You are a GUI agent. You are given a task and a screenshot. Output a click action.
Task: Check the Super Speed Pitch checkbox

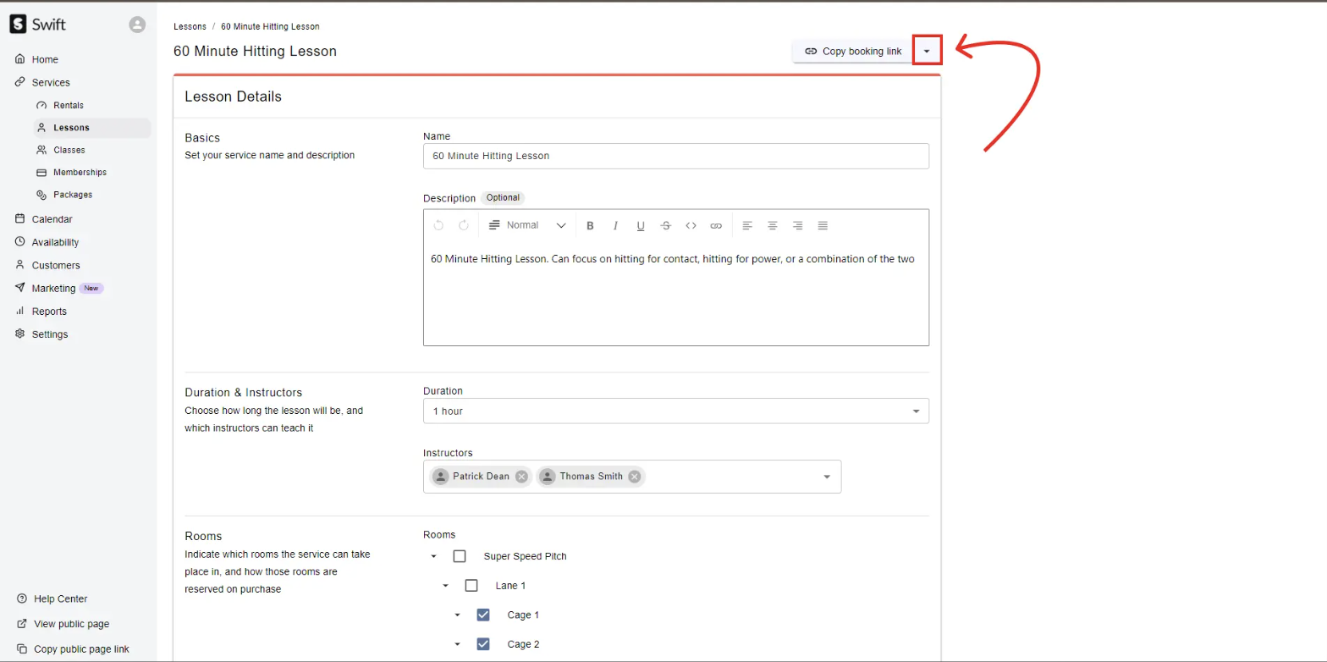coord(460,556)
